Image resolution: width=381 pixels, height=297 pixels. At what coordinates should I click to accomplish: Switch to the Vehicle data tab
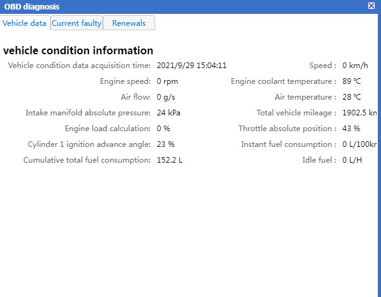click(x=25, y=23)
